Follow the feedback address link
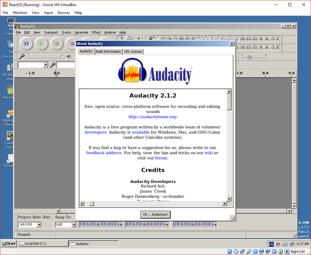 [x=104, y=153]
